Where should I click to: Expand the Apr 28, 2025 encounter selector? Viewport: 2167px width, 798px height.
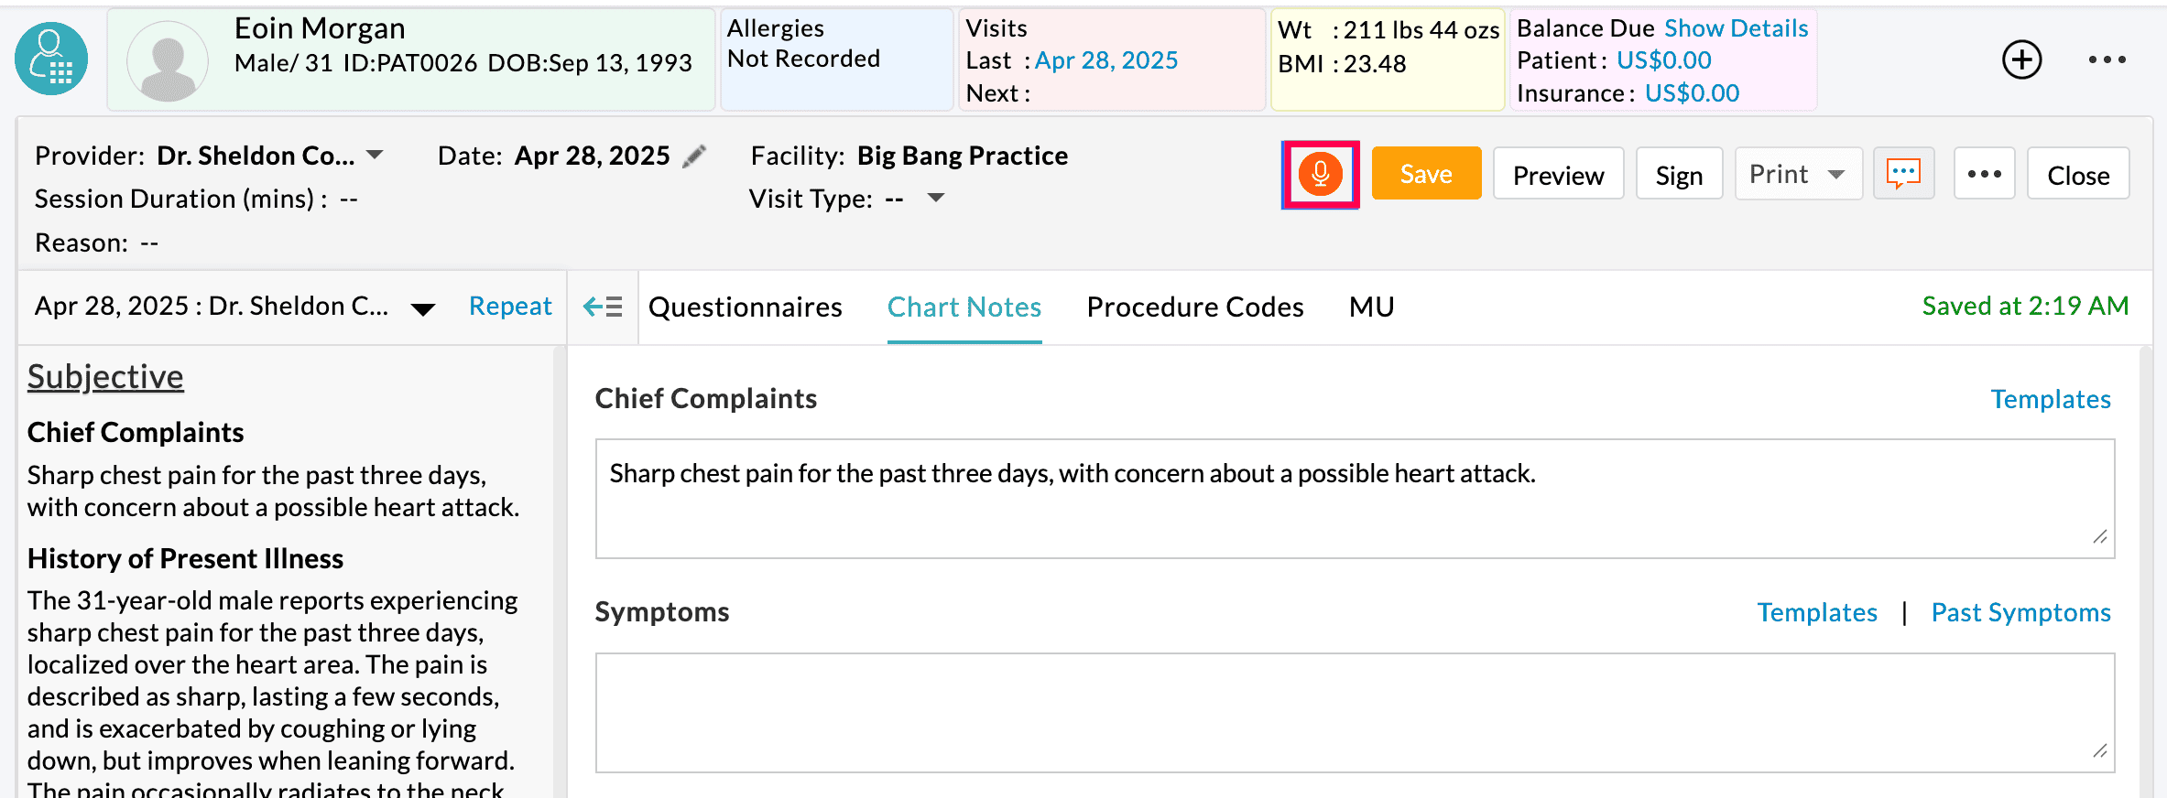[422, 307]
